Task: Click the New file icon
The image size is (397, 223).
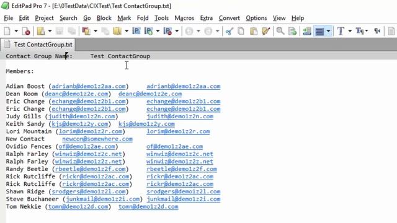Action: 7,32
